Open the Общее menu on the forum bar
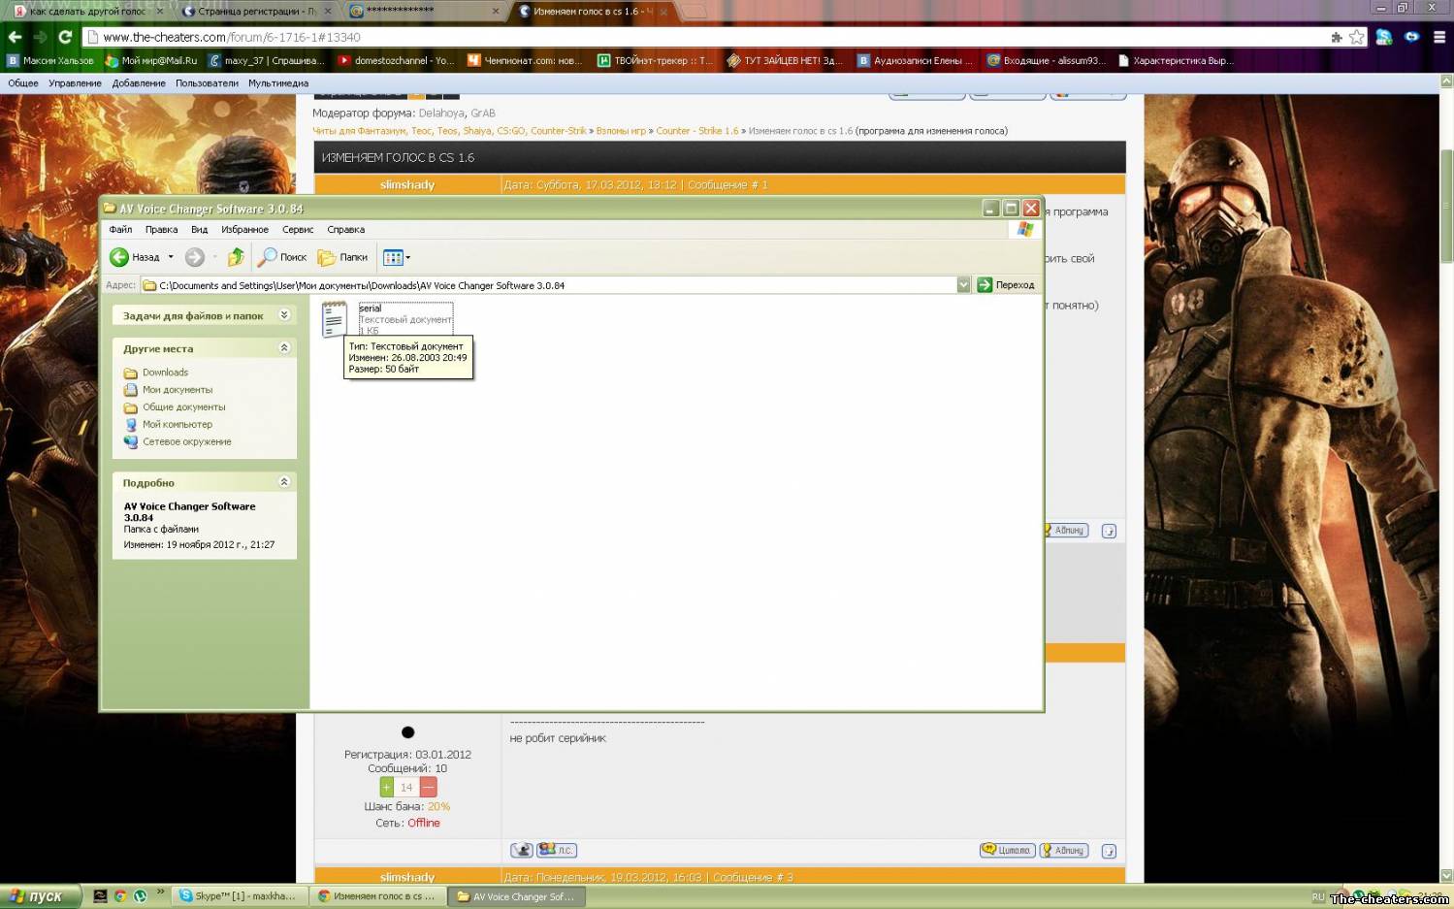 pyautogui.click(x=23, y=83)
